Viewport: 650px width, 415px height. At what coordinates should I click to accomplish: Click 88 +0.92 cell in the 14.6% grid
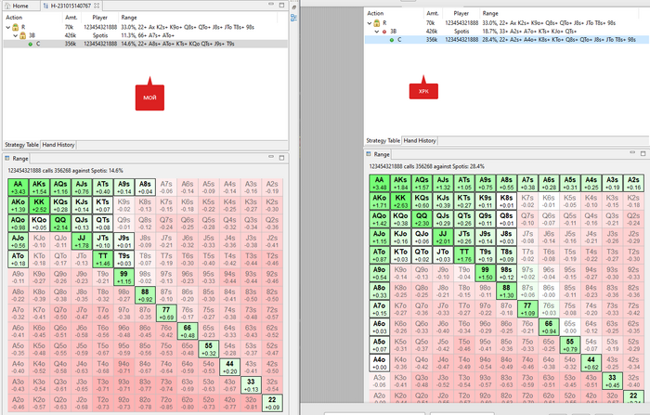point(145,295)
